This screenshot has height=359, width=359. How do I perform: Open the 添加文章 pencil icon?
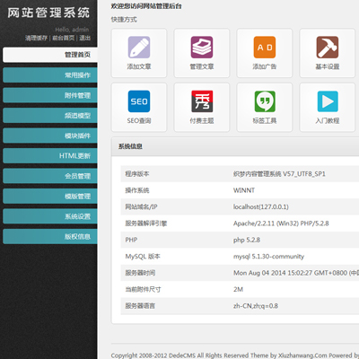[139, 48]
